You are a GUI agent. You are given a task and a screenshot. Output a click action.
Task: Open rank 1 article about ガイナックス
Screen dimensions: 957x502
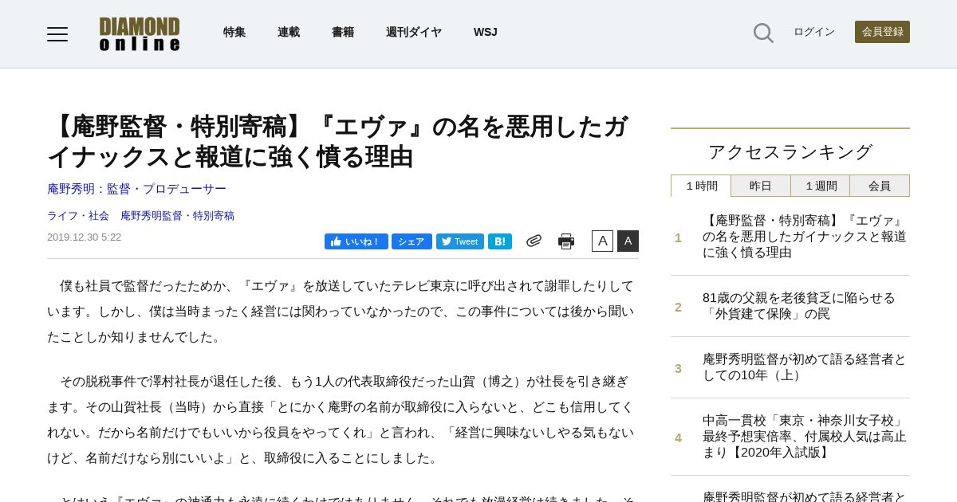pyautogui.click(x=805, y=237)
